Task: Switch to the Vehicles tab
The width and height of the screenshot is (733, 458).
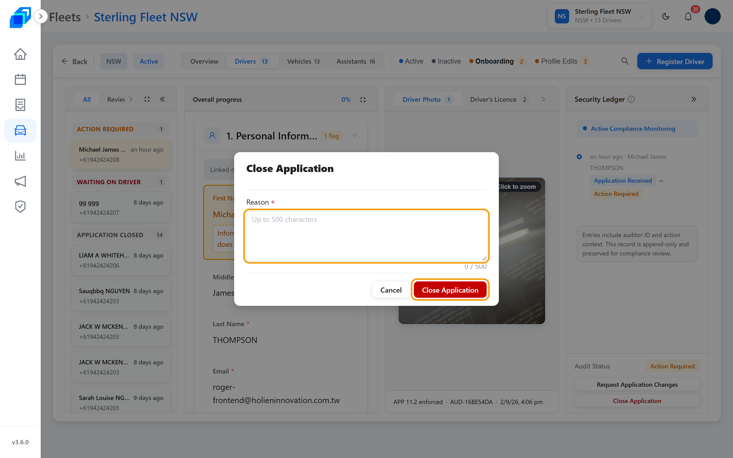Action: click(x=303, y=61)
